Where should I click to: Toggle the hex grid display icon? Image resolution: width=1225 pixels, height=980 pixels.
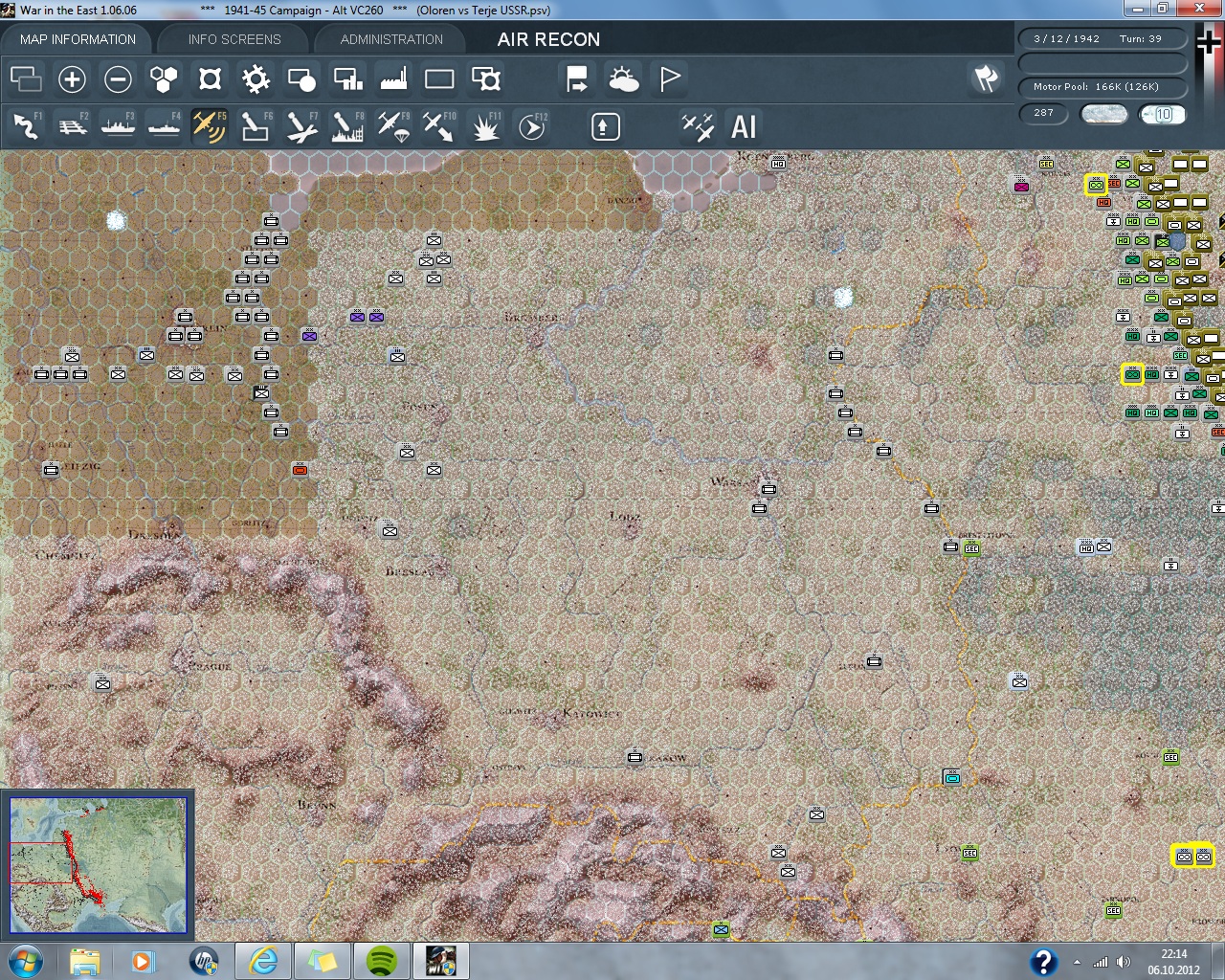pos(164,78)
